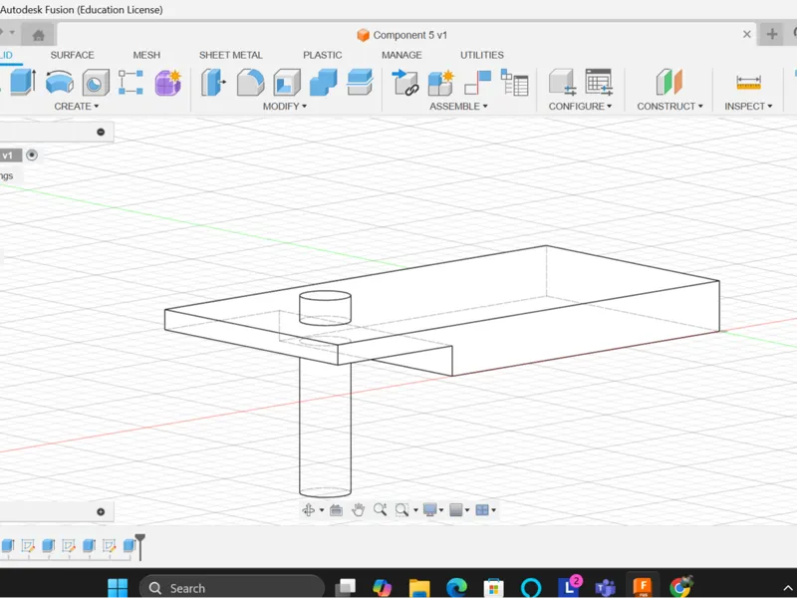This screenshot has width=797, height=598.
Task: Select the Extrude tool in CREATE
Action: pyautogui.click(x=22, y=82)
